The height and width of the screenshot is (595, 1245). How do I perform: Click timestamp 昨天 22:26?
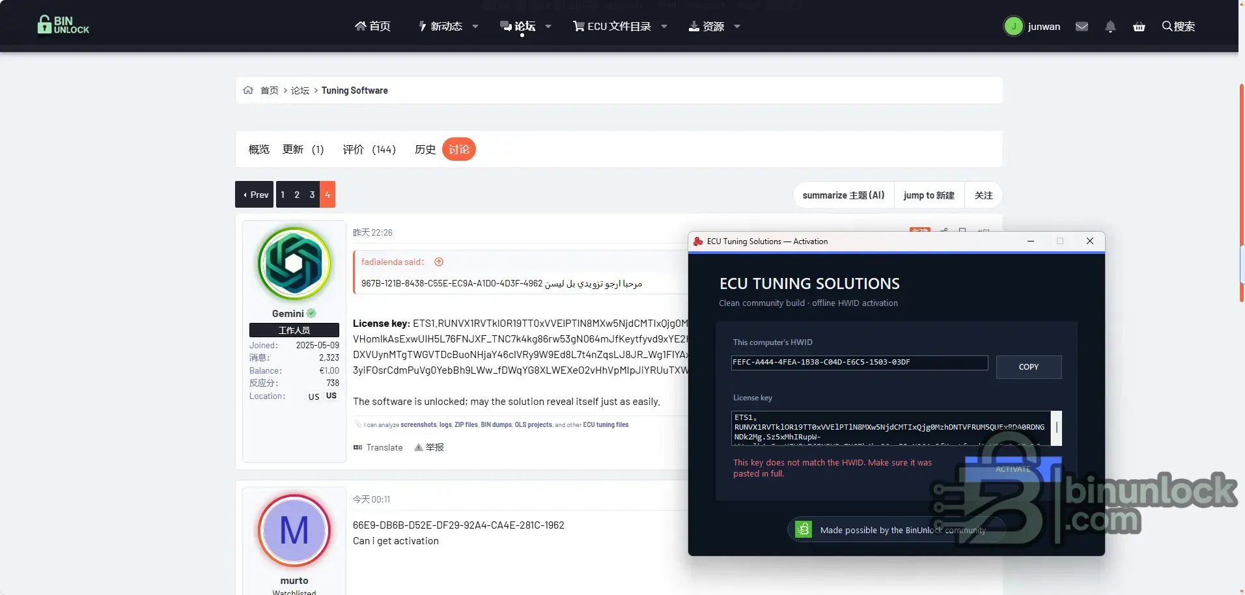[x=372, y=232]
